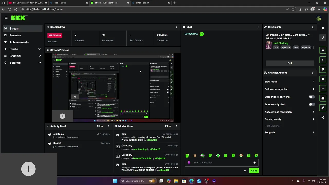Click the LuckySpinX username in chat
The image size is (329, 185).
pyautogui.click(x=191, y=34)
